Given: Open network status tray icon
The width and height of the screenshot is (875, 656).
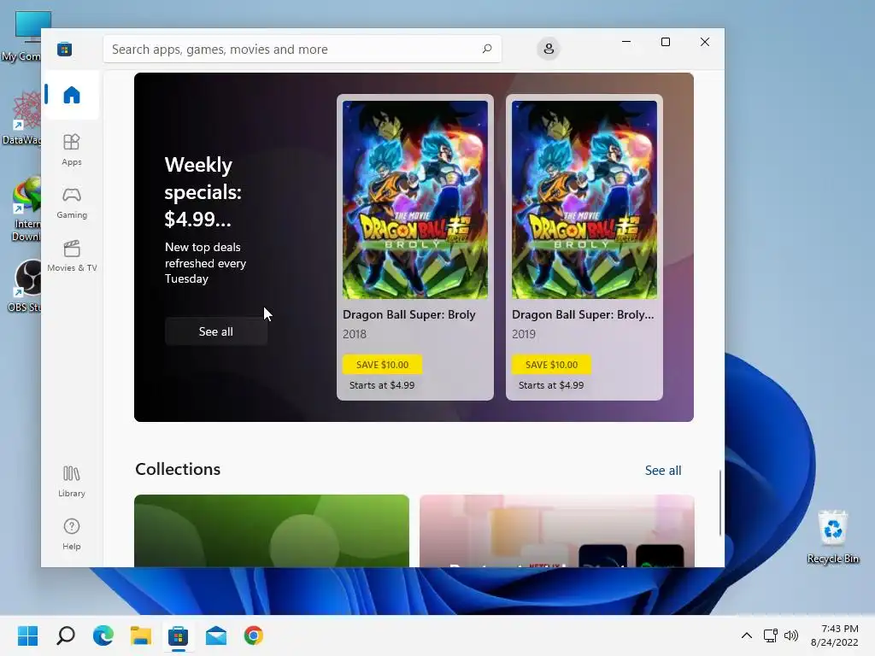Looking at the screenshot, I should (771, 635).
